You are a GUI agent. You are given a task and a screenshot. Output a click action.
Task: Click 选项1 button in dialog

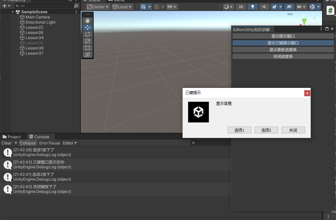click(239, 130)
